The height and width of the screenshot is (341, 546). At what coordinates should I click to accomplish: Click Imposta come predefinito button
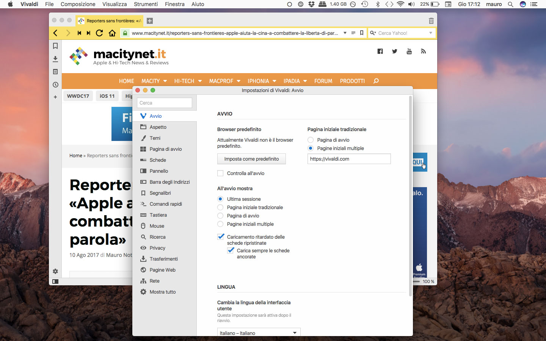[251, 159]
